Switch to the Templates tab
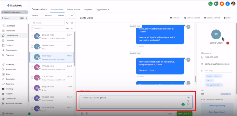 coord(88,9)
